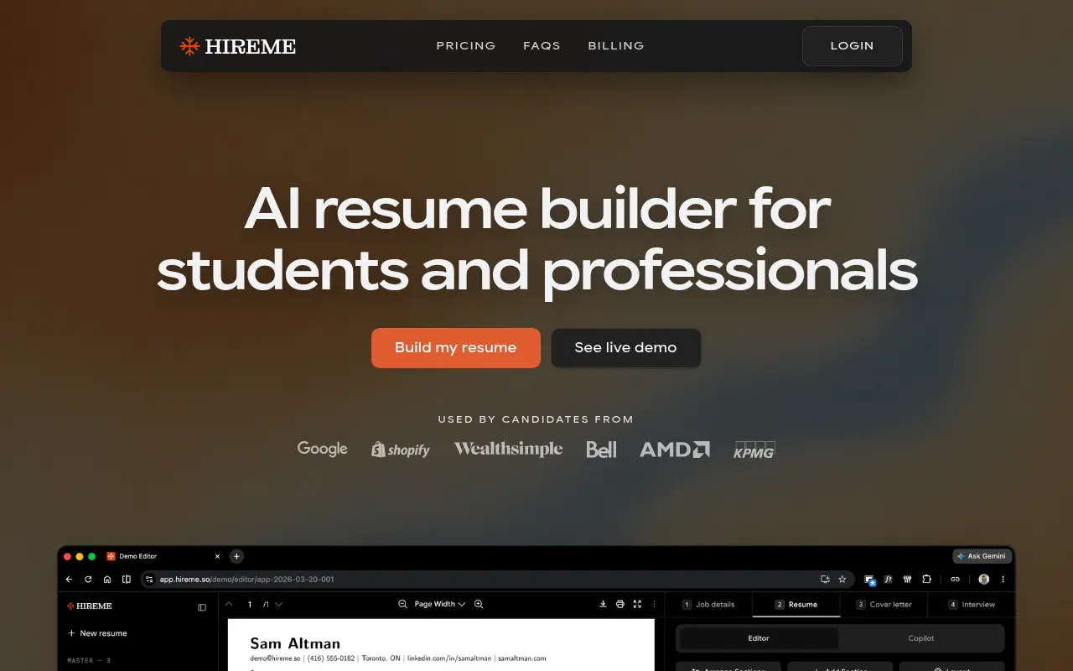Download the resume with download icon
The image size is (1073, 671).
(x=603, y=604)
